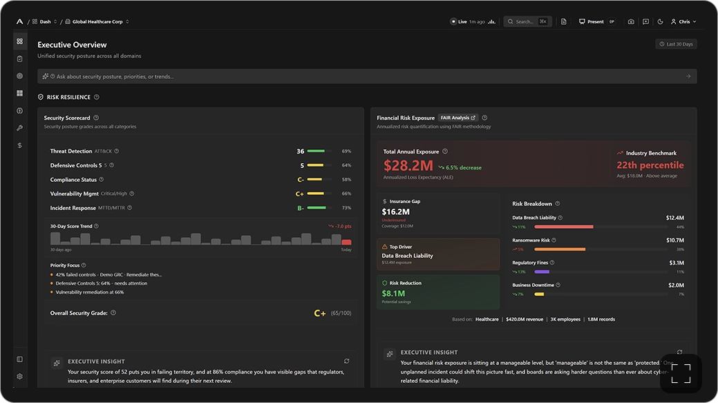Click the Threat Detection scorecard row

click(x=200, y=151)
